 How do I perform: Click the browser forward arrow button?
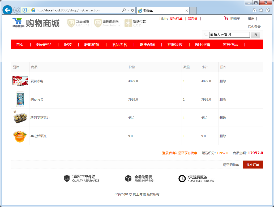[x=17, y=10]
